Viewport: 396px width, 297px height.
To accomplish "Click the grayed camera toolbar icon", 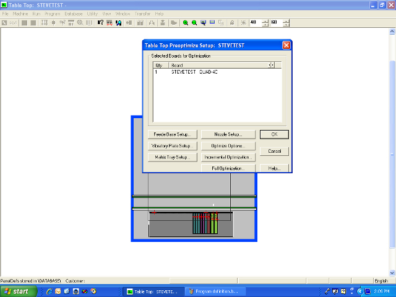I will coord(174,23).
